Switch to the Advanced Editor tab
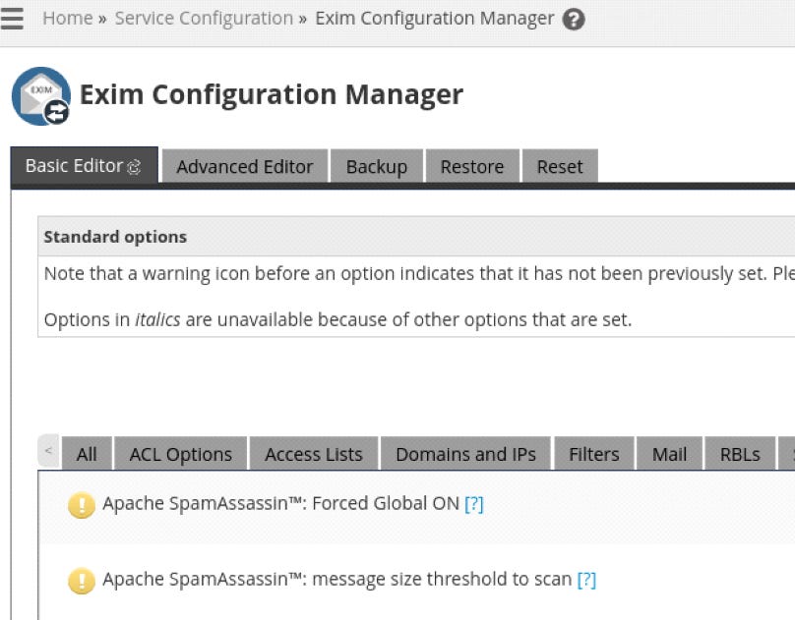This screenshot has height=620, width=795. click(244, 167)
